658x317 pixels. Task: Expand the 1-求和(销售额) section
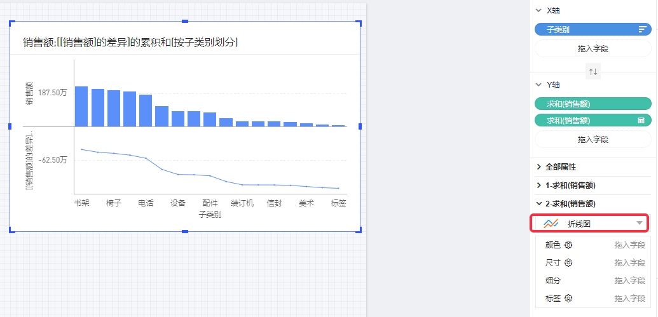539,185
